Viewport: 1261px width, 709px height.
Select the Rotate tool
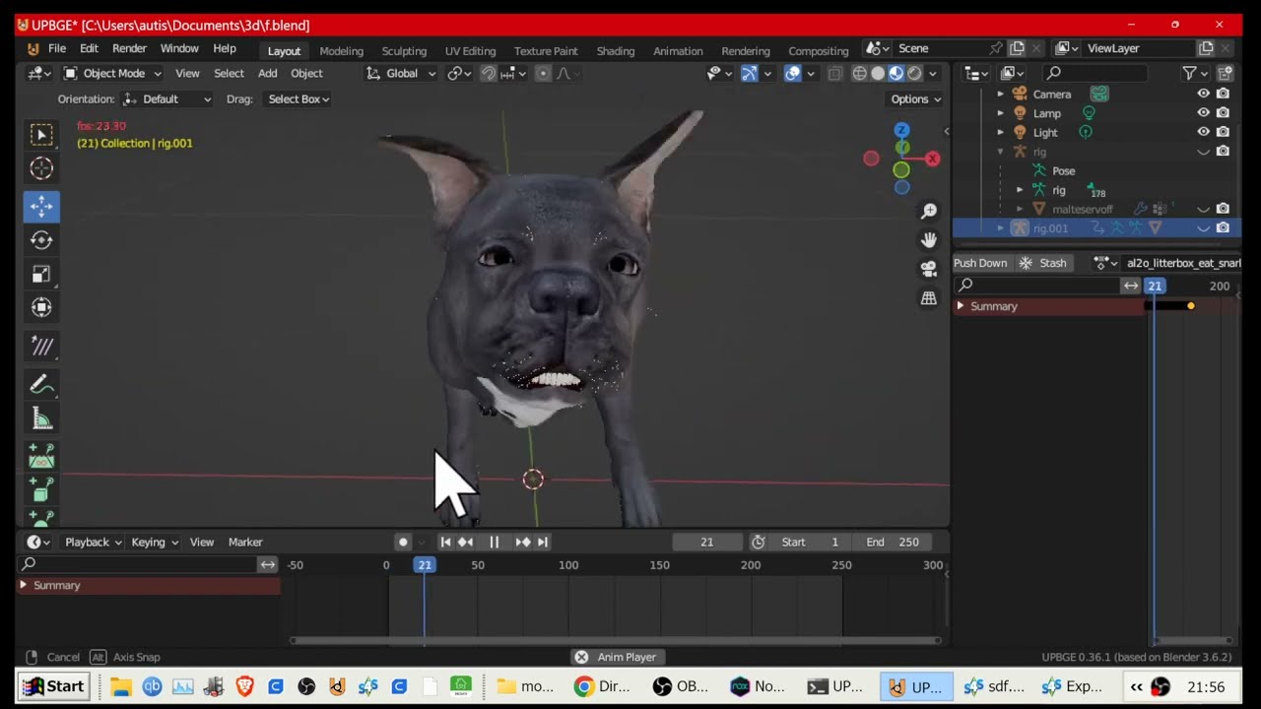click(x=41, y=239)
